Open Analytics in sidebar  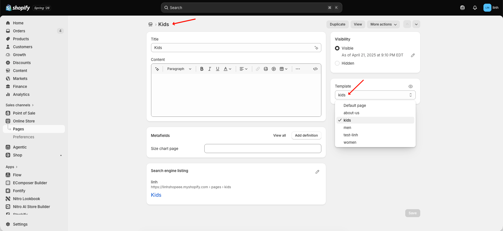point(34,94)
